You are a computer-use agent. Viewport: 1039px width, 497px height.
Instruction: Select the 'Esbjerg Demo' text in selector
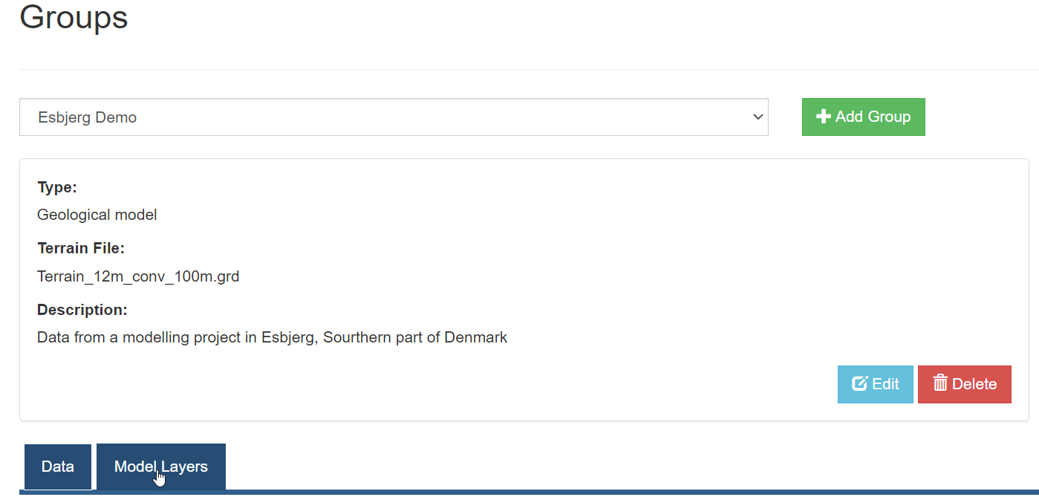[x=88, y=117]
